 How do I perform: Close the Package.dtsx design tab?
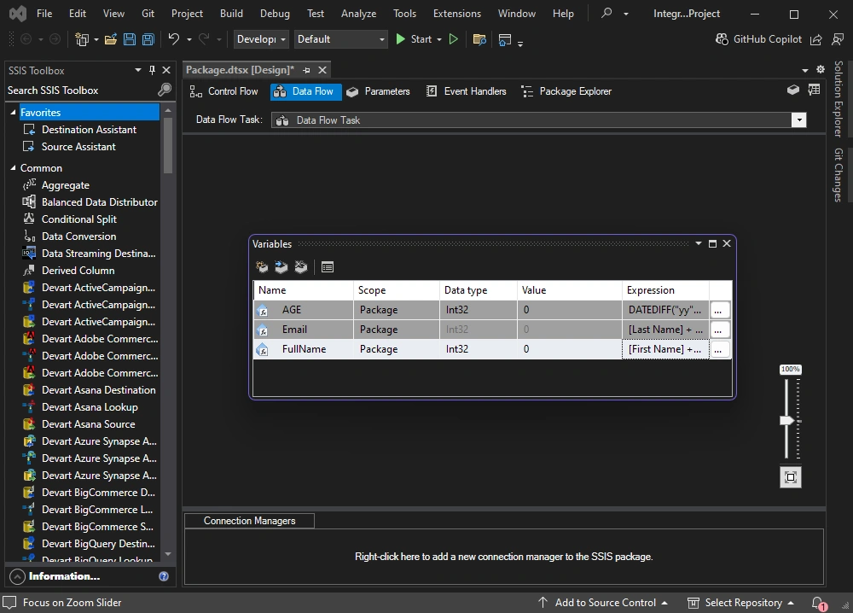pyautogui.click(x=322, y=70)
